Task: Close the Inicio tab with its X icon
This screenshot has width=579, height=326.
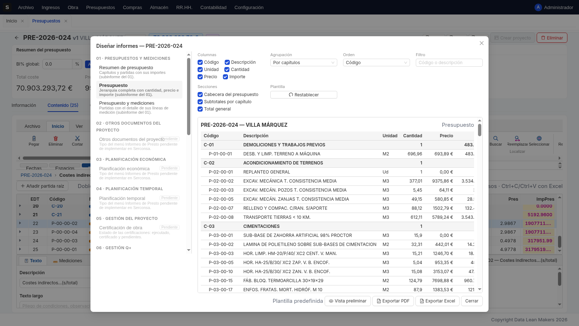Action: [22, 21]
